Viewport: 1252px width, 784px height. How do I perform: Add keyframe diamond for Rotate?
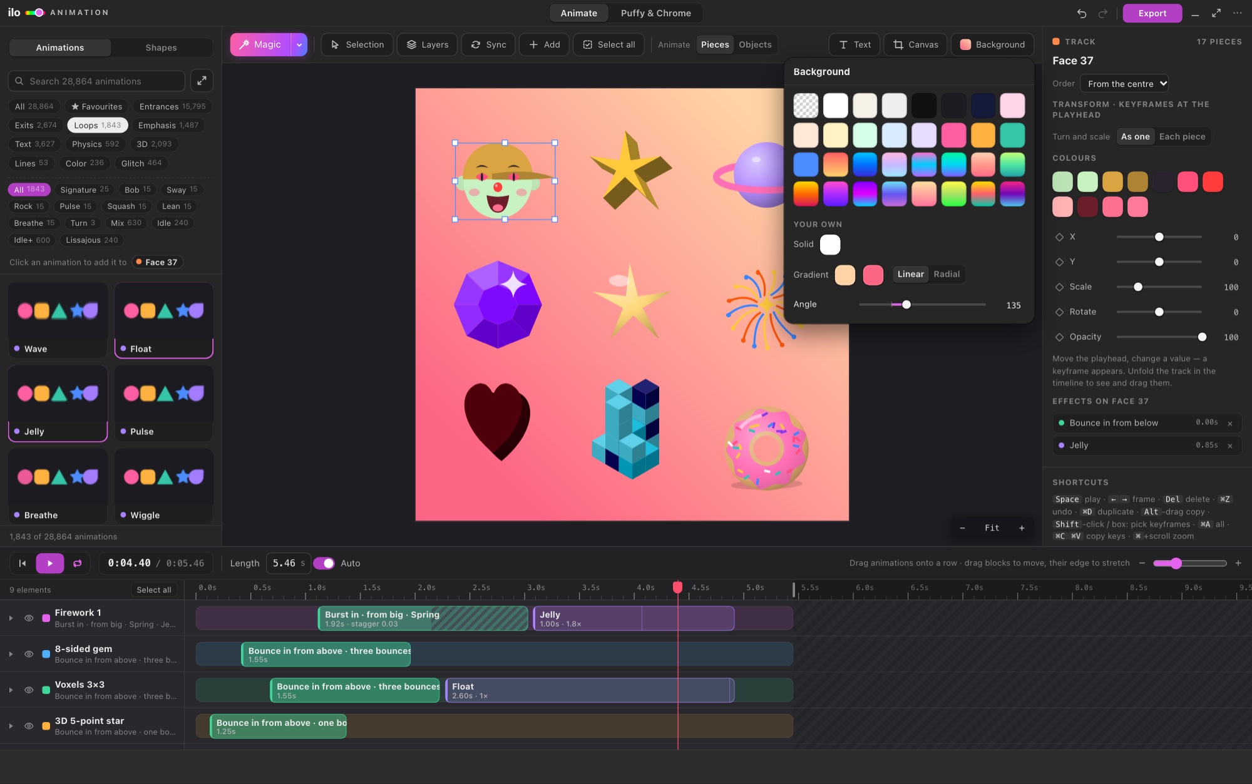click(x=1059, y=312)
